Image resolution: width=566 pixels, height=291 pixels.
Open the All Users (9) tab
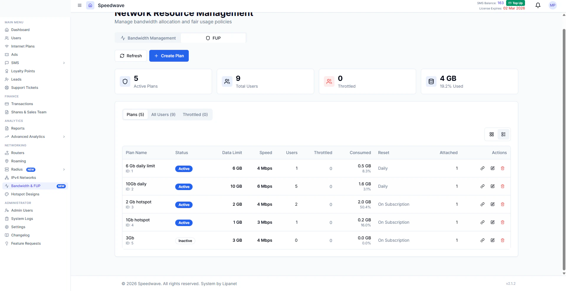point(163,115)
